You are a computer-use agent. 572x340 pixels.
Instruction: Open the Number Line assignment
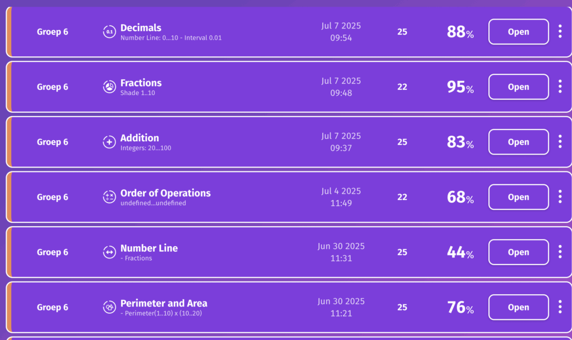click(518, 252)
